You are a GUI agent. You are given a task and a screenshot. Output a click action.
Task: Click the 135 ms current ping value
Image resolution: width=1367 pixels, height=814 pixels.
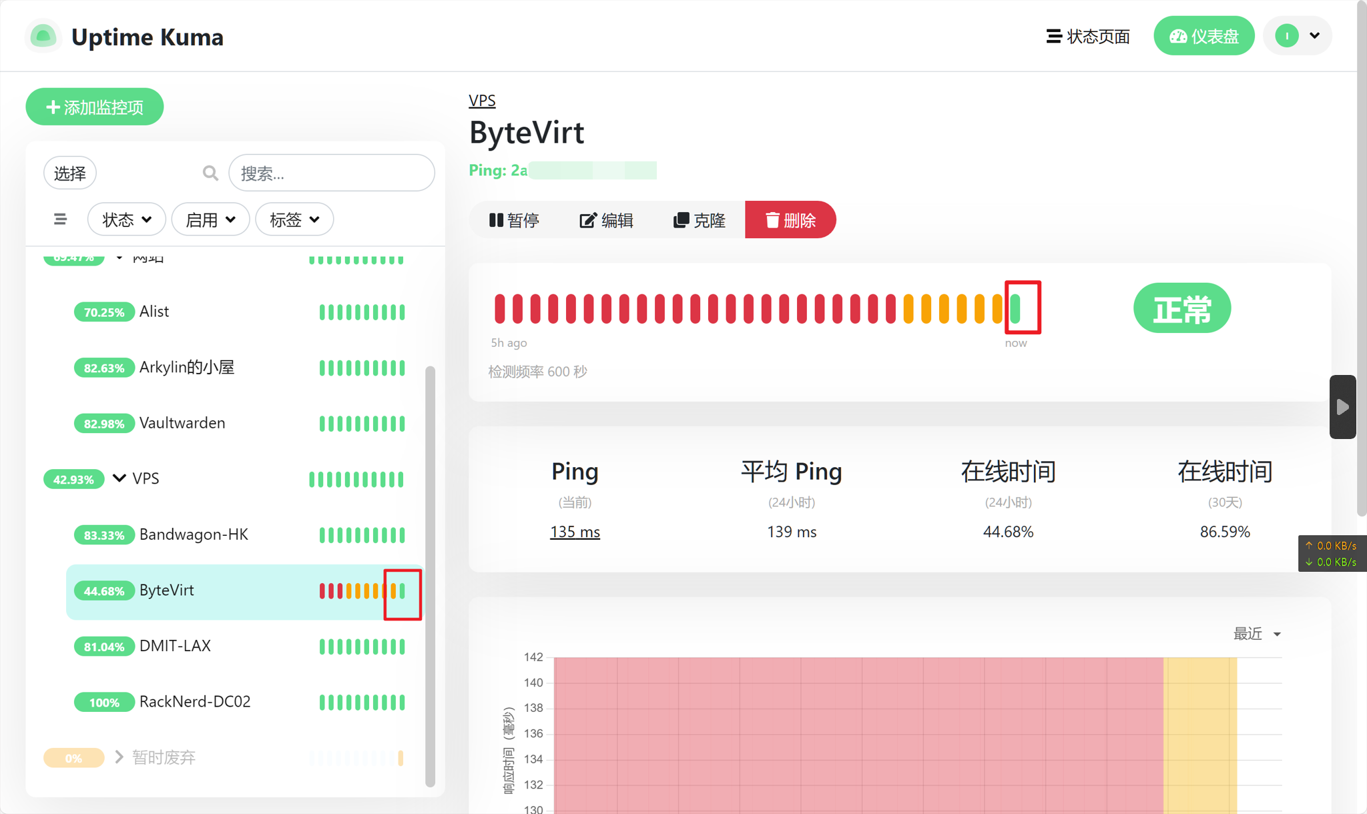click(x=575, y=532)
